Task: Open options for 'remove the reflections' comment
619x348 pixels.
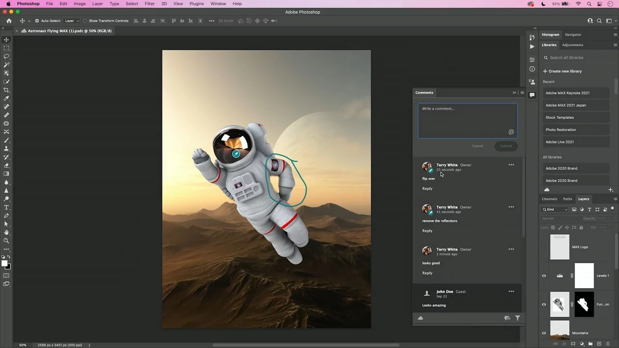Action: 511,207
